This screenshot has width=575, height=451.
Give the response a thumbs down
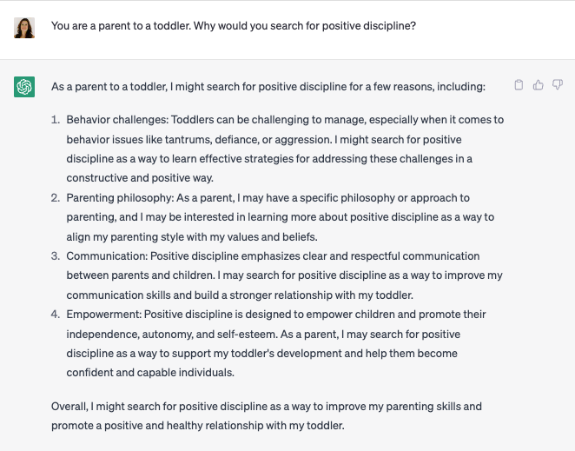point(558,85)
